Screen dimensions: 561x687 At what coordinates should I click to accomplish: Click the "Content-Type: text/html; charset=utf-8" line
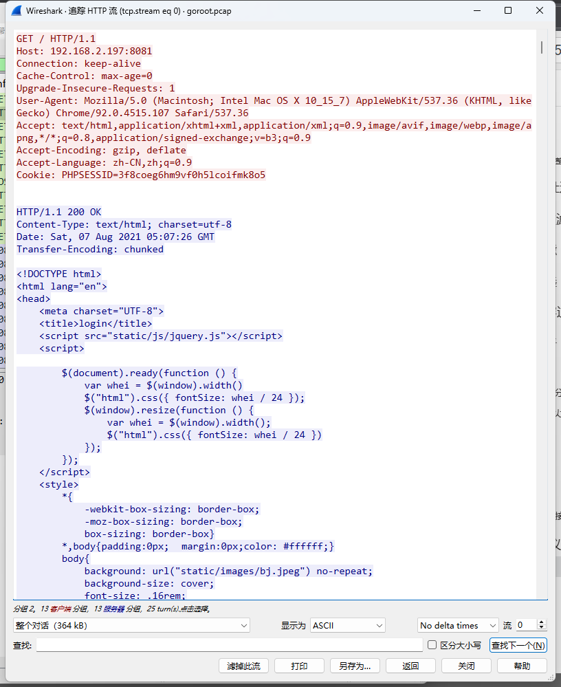[124, 224]
